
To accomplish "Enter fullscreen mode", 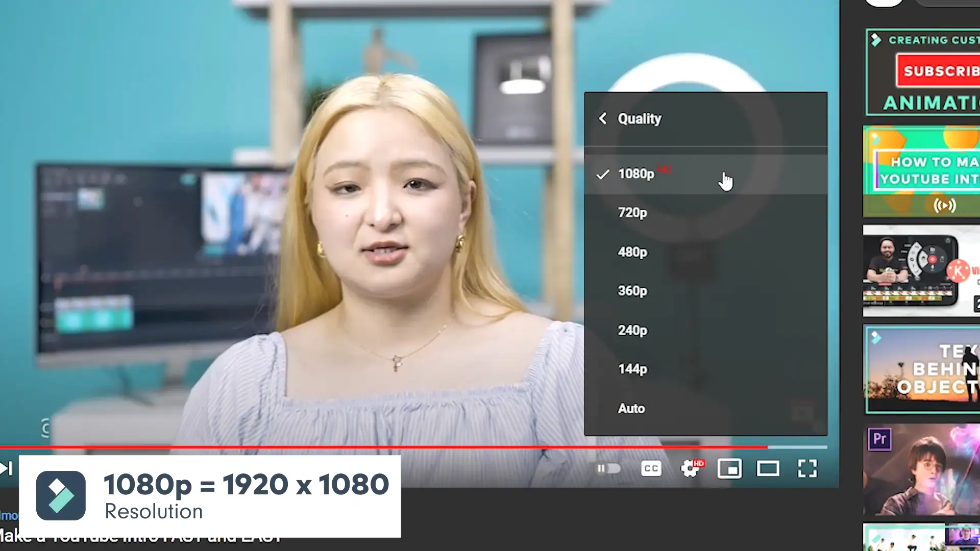I will tap(807, 468).
